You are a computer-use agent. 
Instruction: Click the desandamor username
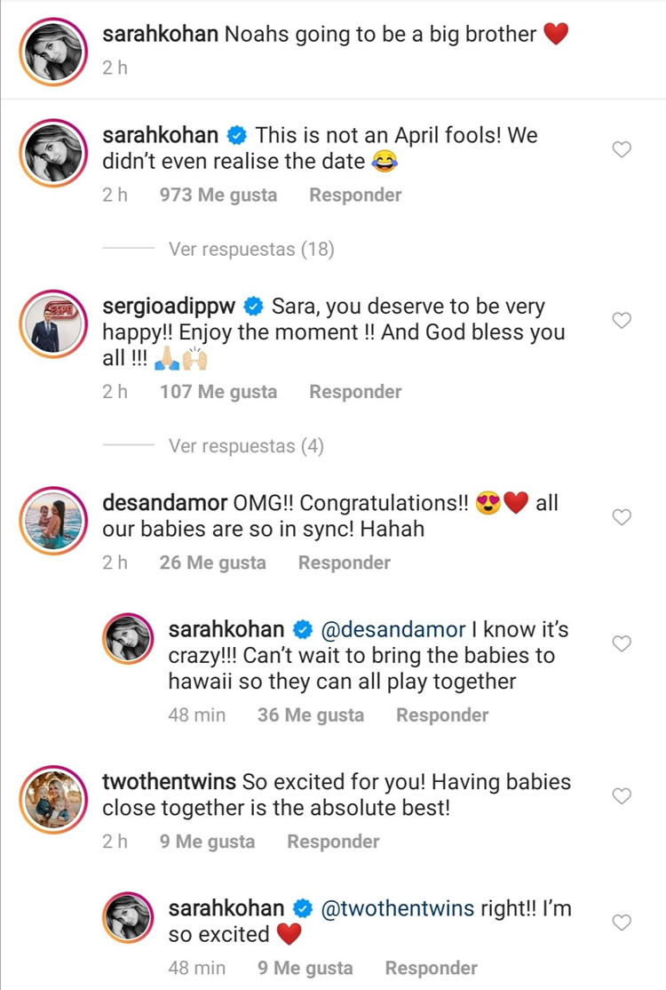point(165,504)
